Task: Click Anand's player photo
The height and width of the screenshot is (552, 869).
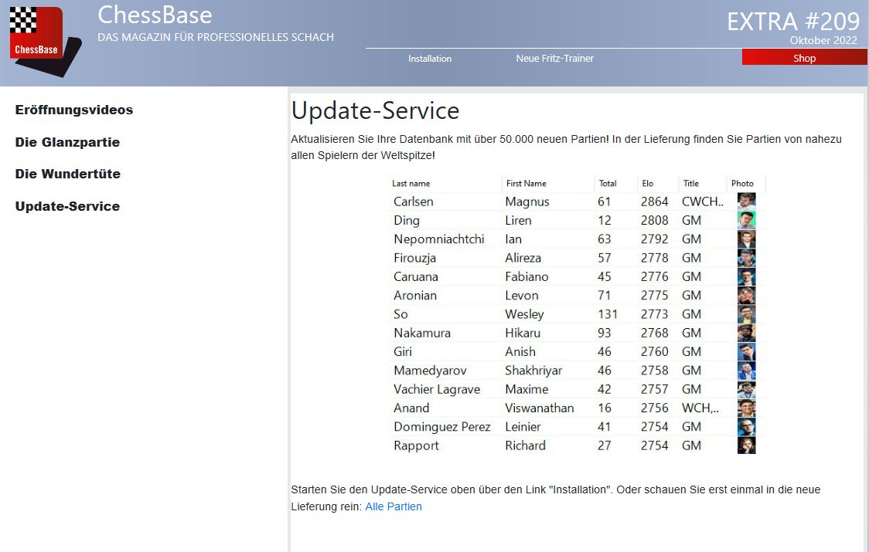Action: (x=746, y=408)
